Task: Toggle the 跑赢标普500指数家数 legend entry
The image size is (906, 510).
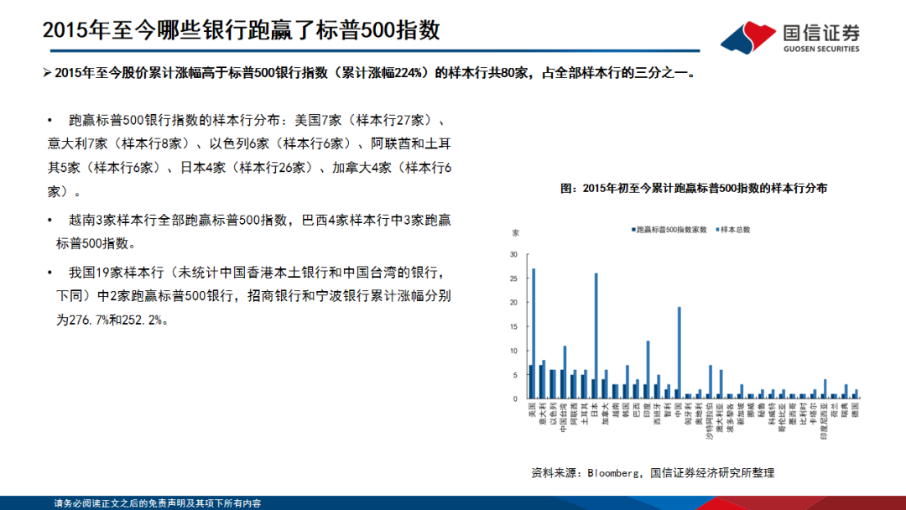Action: click(x=667, y=229)
